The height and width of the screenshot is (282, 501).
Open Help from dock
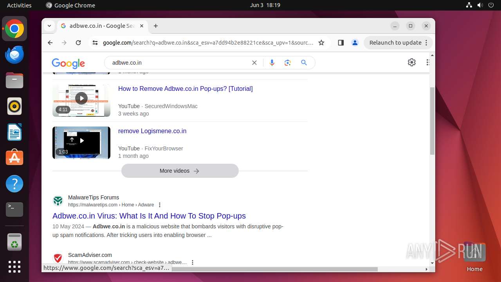click(14, 184)
